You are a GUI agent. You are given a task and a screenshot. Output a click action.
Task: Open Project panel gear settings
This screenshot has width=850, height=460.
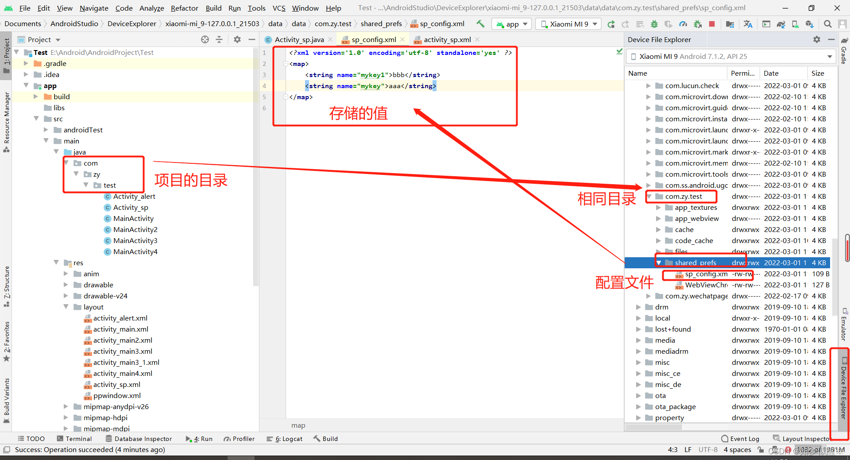pyautogui.click(x=237, y=39)
